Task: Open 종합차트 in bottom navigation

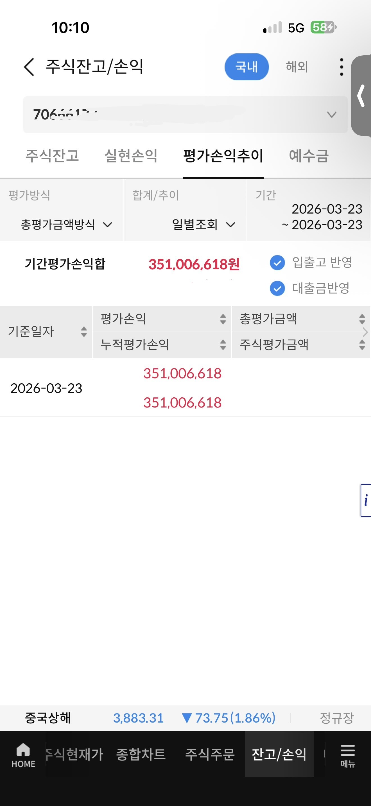Action: (x=141, y=754)
